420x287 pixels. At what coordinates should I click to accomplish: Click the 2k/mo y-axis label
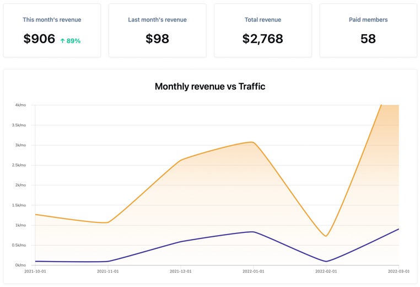[x=20, y=185]
